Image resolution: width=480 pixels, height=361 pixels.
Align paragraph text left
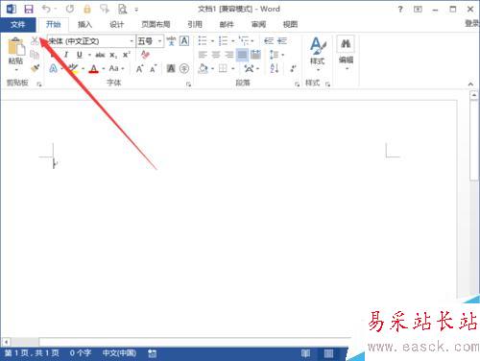point(203,55)
